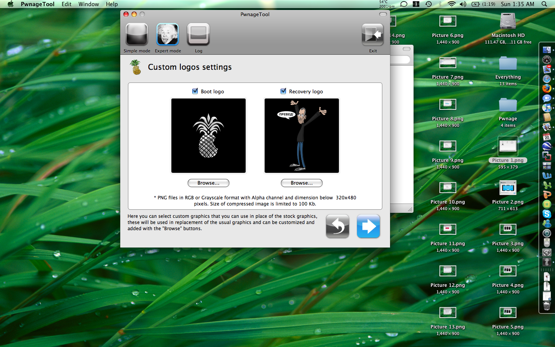Switch to Simple mode
This screenshot has height=347, width=555.
(137, 35)
